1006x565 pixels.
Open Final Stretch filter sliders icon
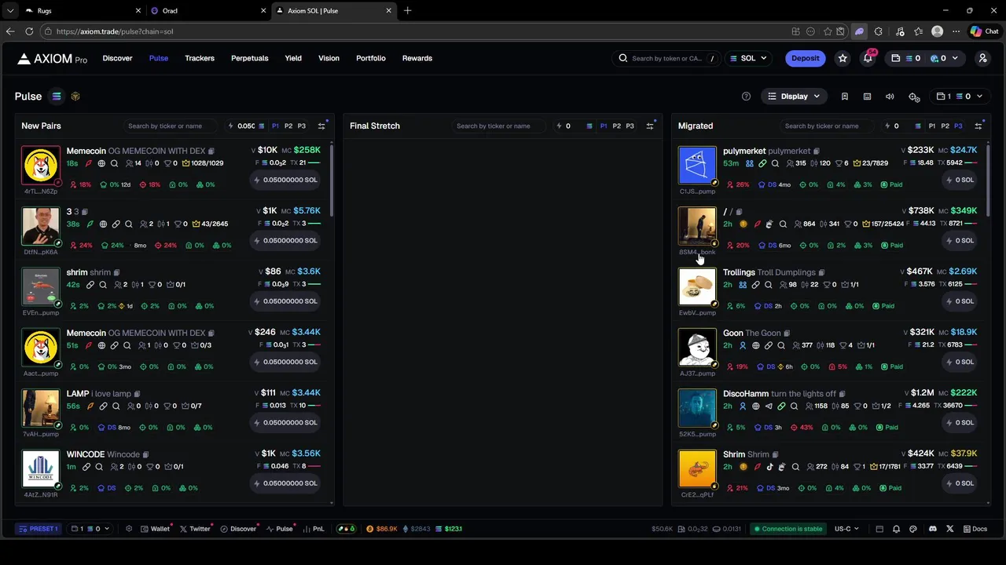(x=650, y=126)
